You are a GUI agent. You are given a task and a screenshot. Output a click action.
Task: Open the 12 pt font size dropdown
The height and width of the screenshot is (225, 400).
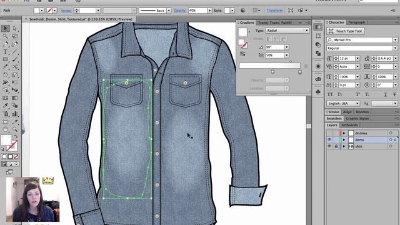pos(357,58)
